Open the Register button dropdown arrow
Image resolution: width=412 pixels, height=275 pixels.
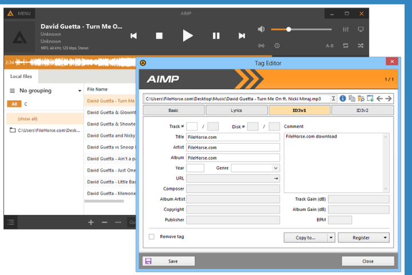385,238
